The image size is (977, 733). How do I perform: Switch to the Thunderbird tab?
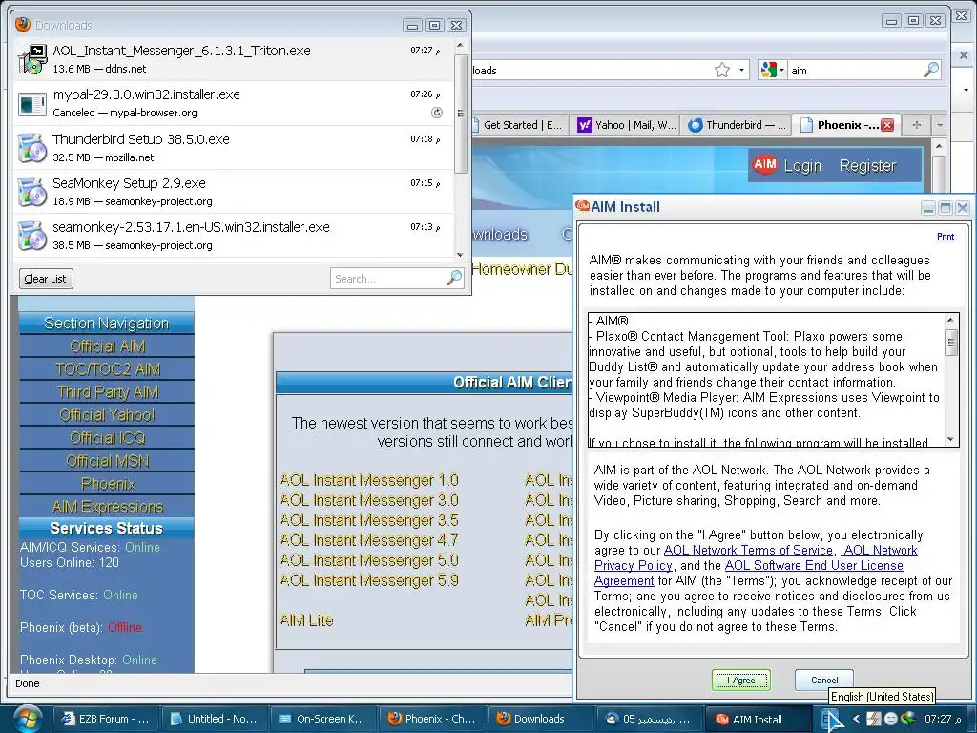738,125
